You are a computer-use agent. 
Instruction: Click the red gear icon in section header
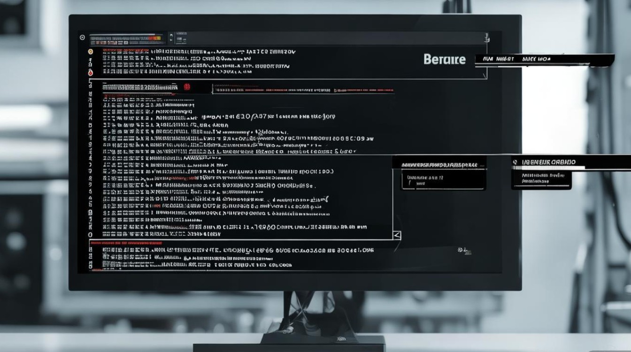pos(186,87)
